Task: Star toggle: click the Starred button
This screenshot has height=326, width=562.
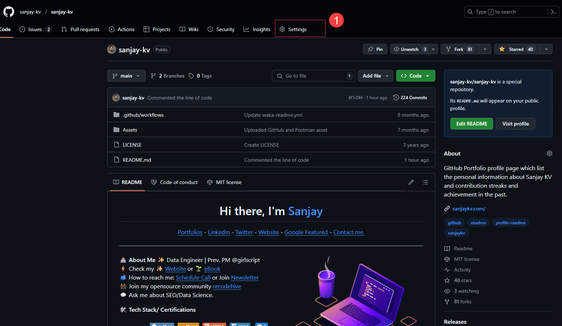Action: 517,49
